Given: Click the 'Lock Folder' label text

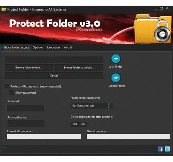Looking at the screenshot, I should (115, 66).
